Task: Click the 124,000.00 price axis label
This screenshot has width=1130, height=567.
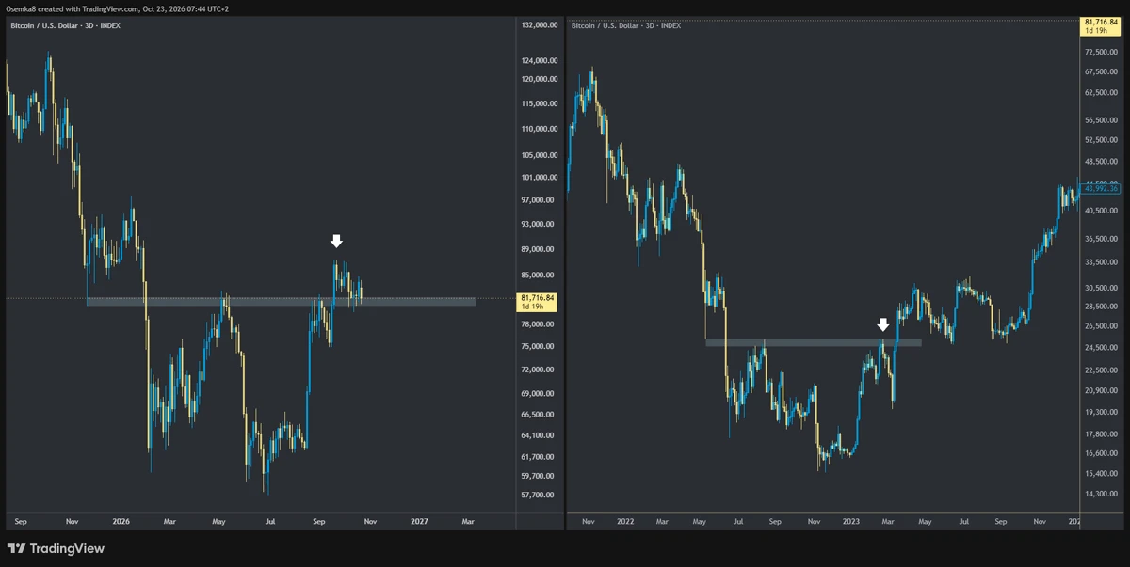Action: [540, 60]
